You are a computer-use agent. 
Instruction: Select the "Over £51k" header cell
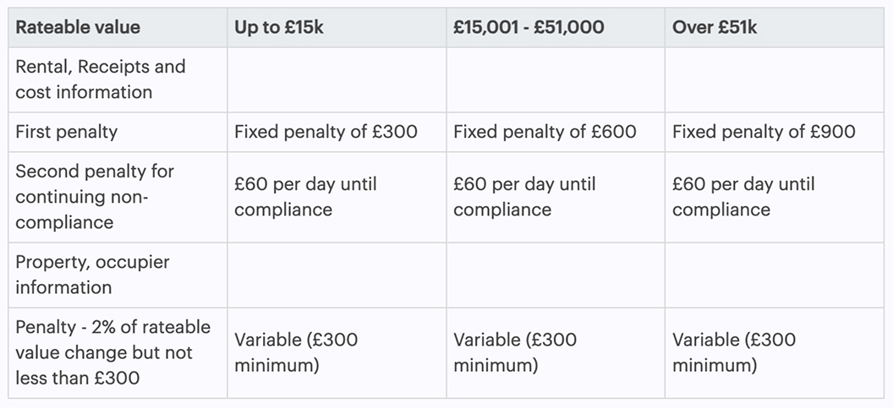click(x=715, y=27)
